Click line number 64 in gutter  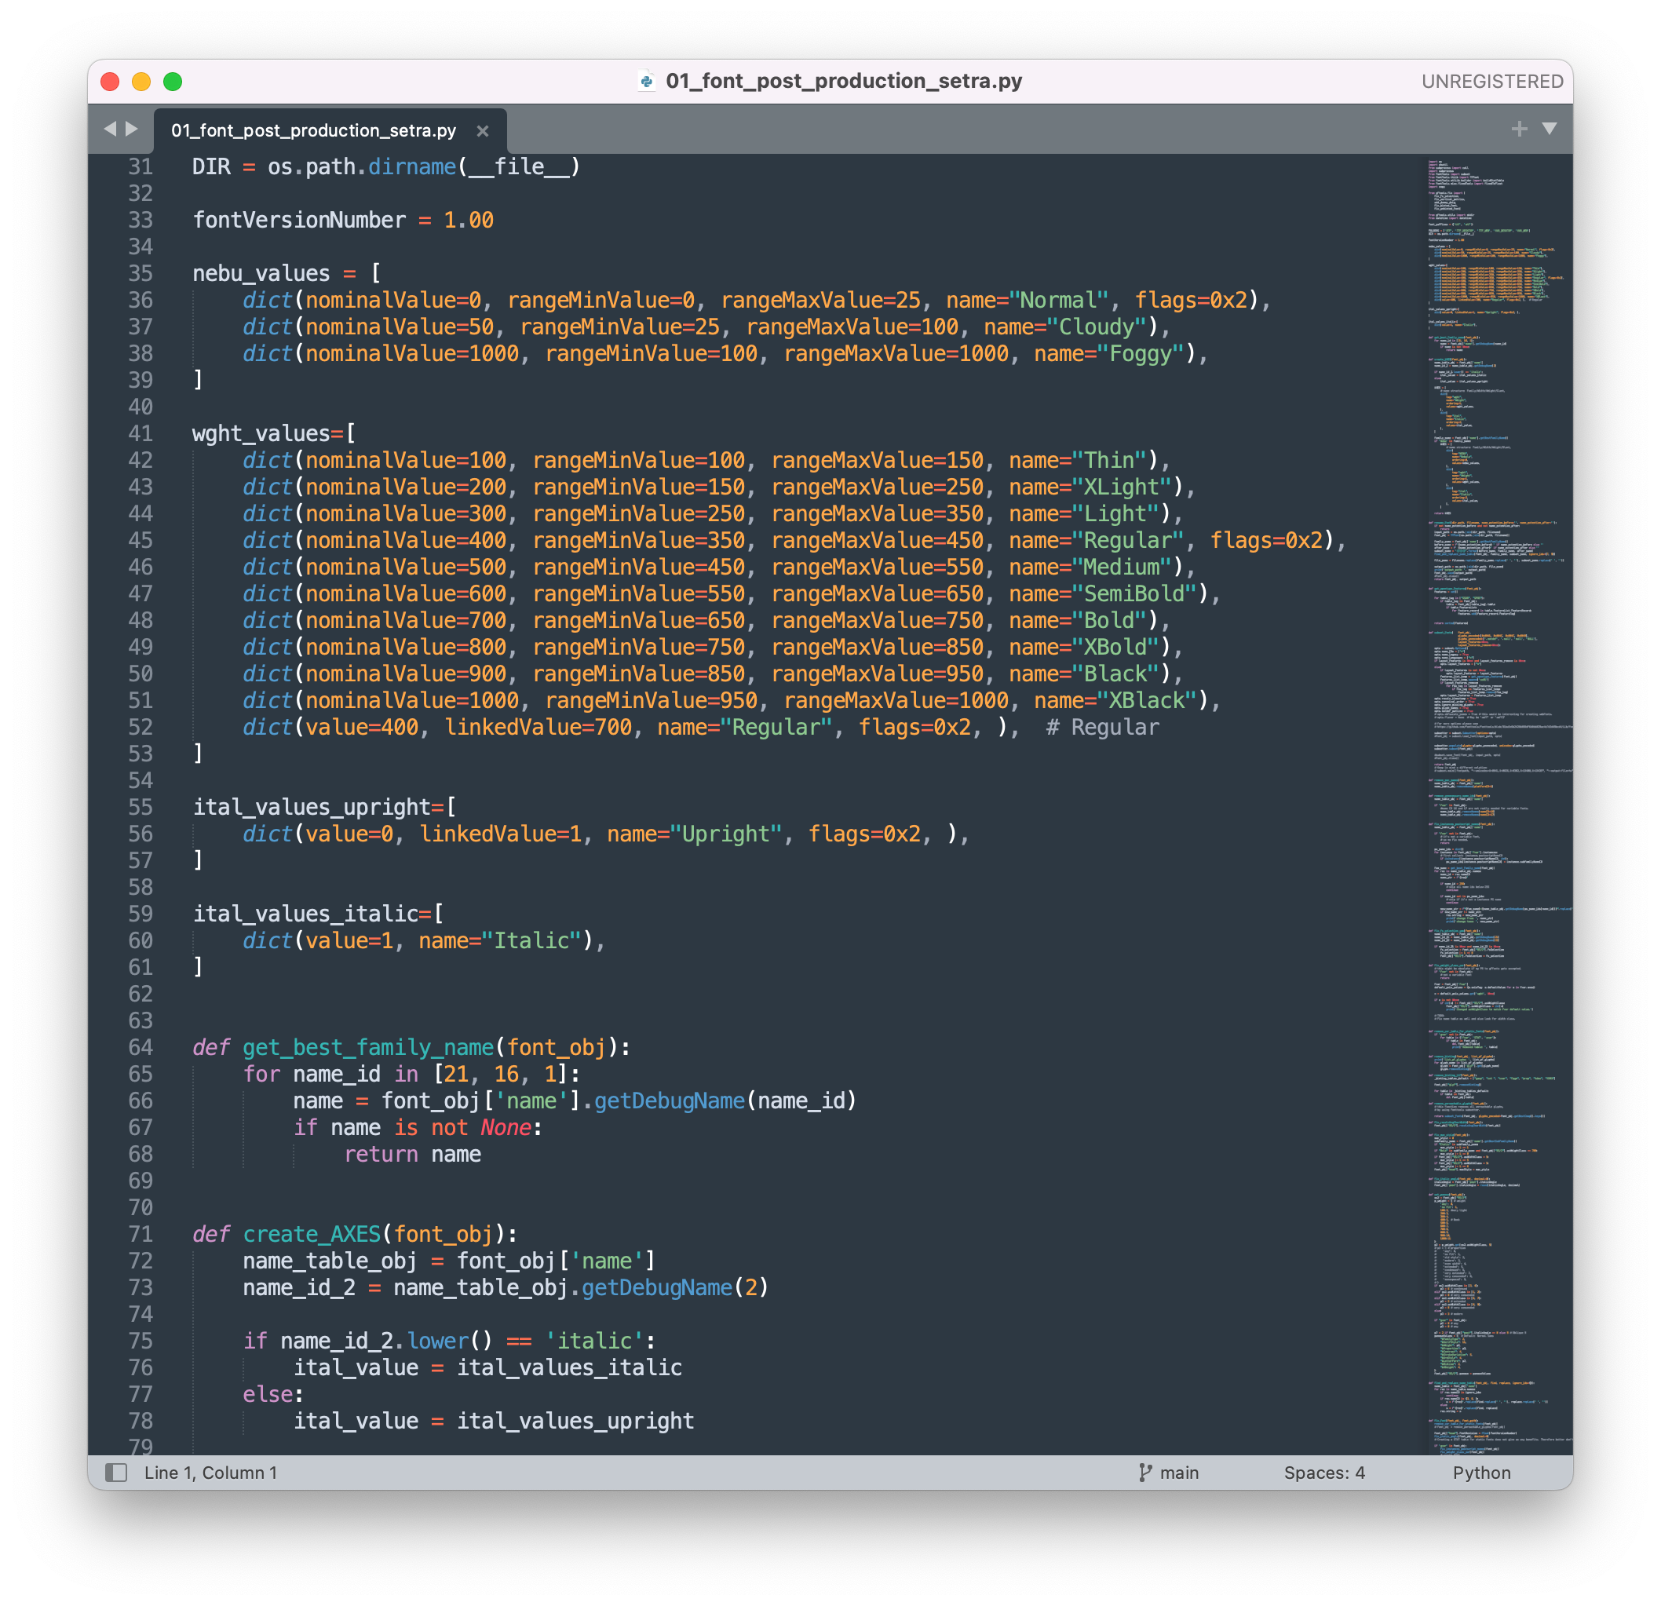click(x=141, y=1047)
